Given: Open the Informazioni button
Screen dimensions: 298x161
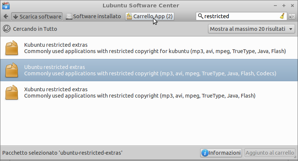Looking at the screenshot, I should [x=221, y=153].
